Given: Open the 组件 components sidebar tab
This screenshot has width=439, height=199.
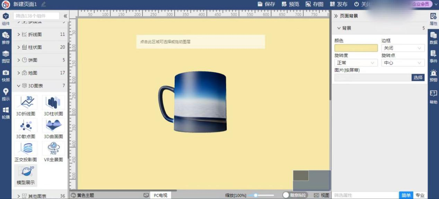Looking at the screenshot, I should click(x=6, y=19).
